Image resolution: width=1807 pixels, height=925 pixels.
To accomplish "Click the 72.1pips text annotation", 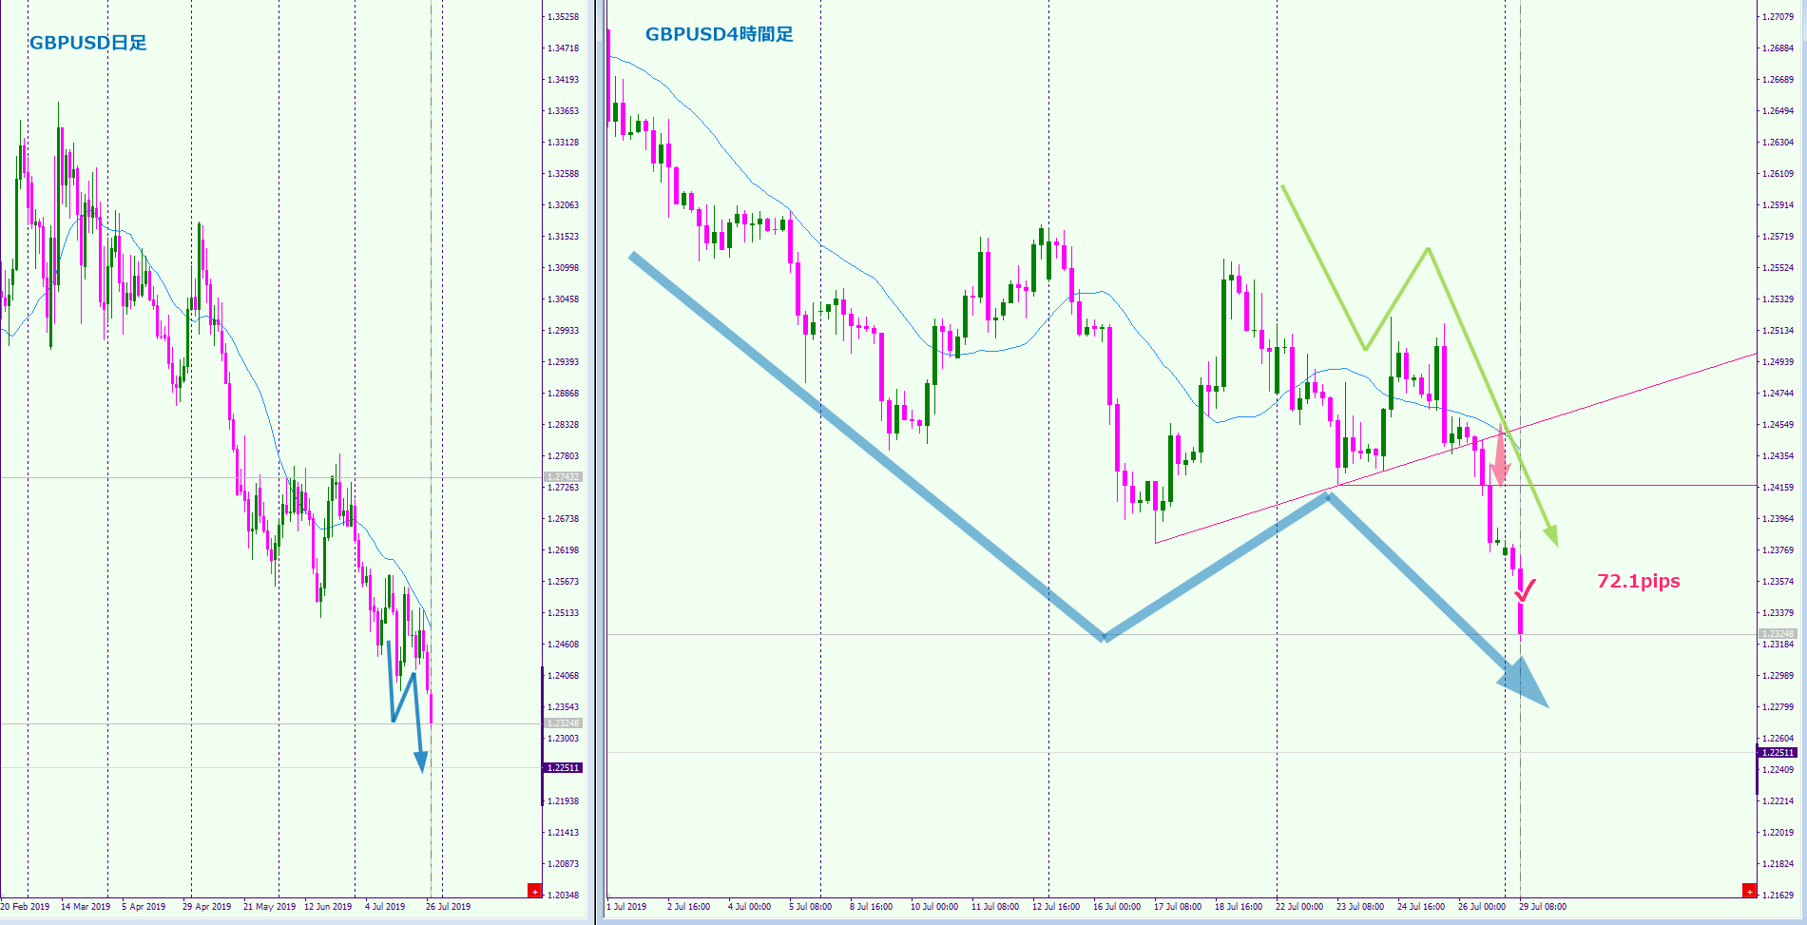I will click(1638, 581).
